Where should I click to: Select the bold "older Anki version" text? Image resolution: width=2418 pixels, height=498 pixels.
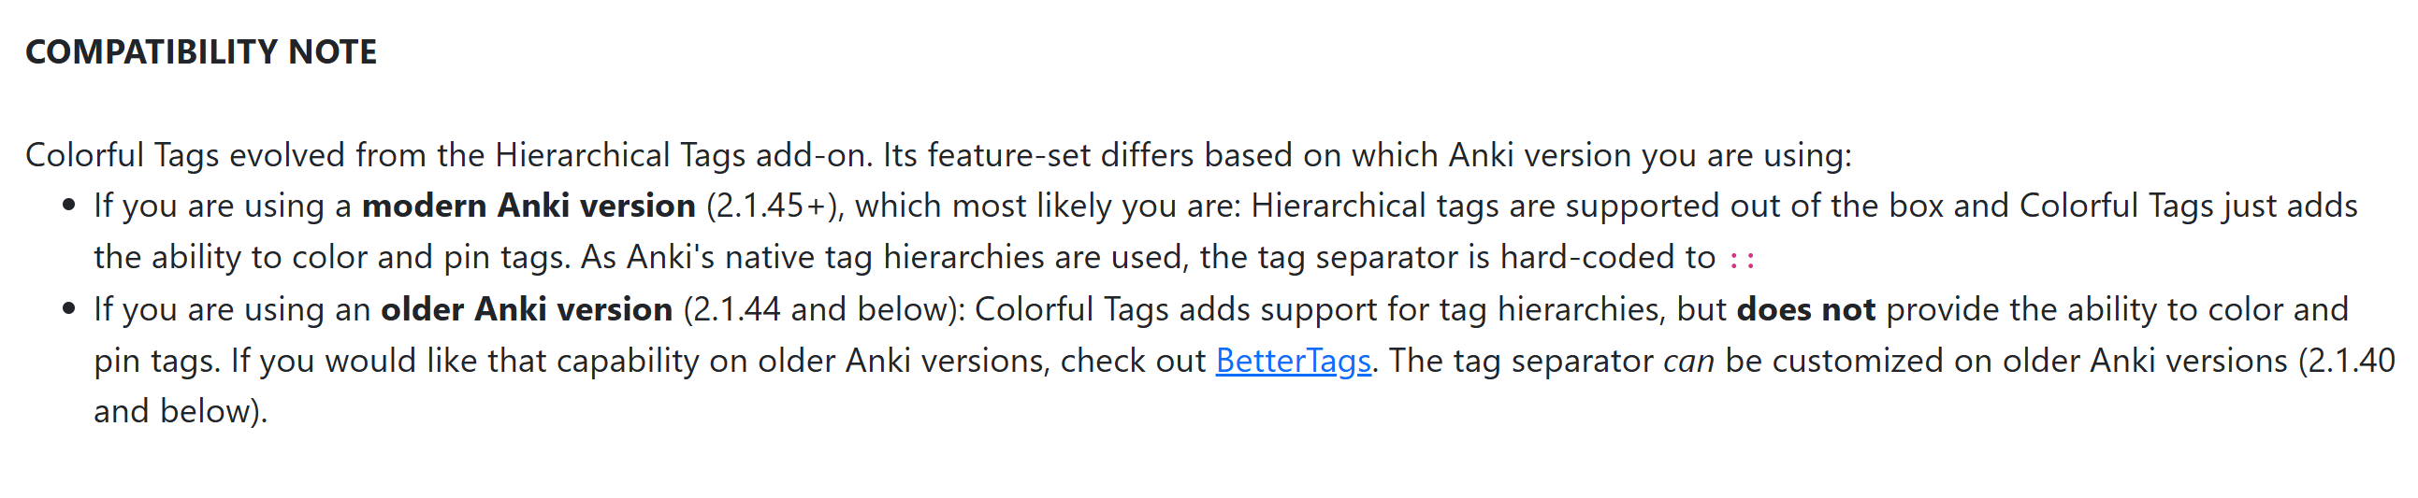[x=526, y=309]
